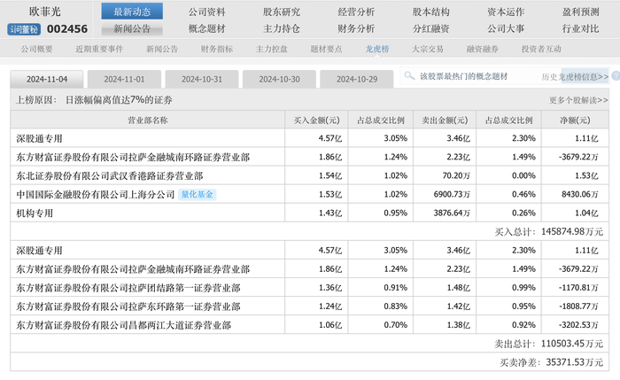The height and width of the screenshot is (380, 620).
Task: Go to 大宗交易 sub-tab
Action: pos(428,49)
